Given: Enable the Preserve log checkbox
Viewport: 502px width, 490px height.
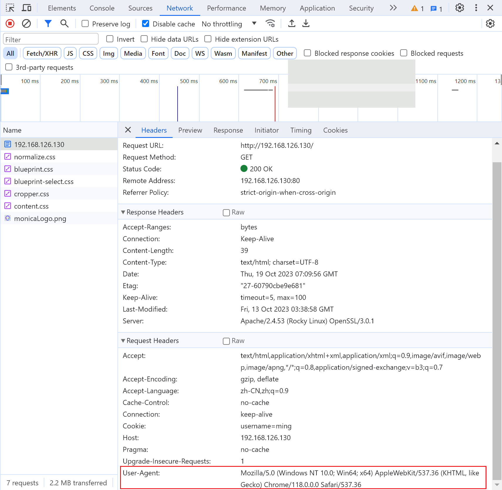Looking at the screenshot, I should coord(85,24).
